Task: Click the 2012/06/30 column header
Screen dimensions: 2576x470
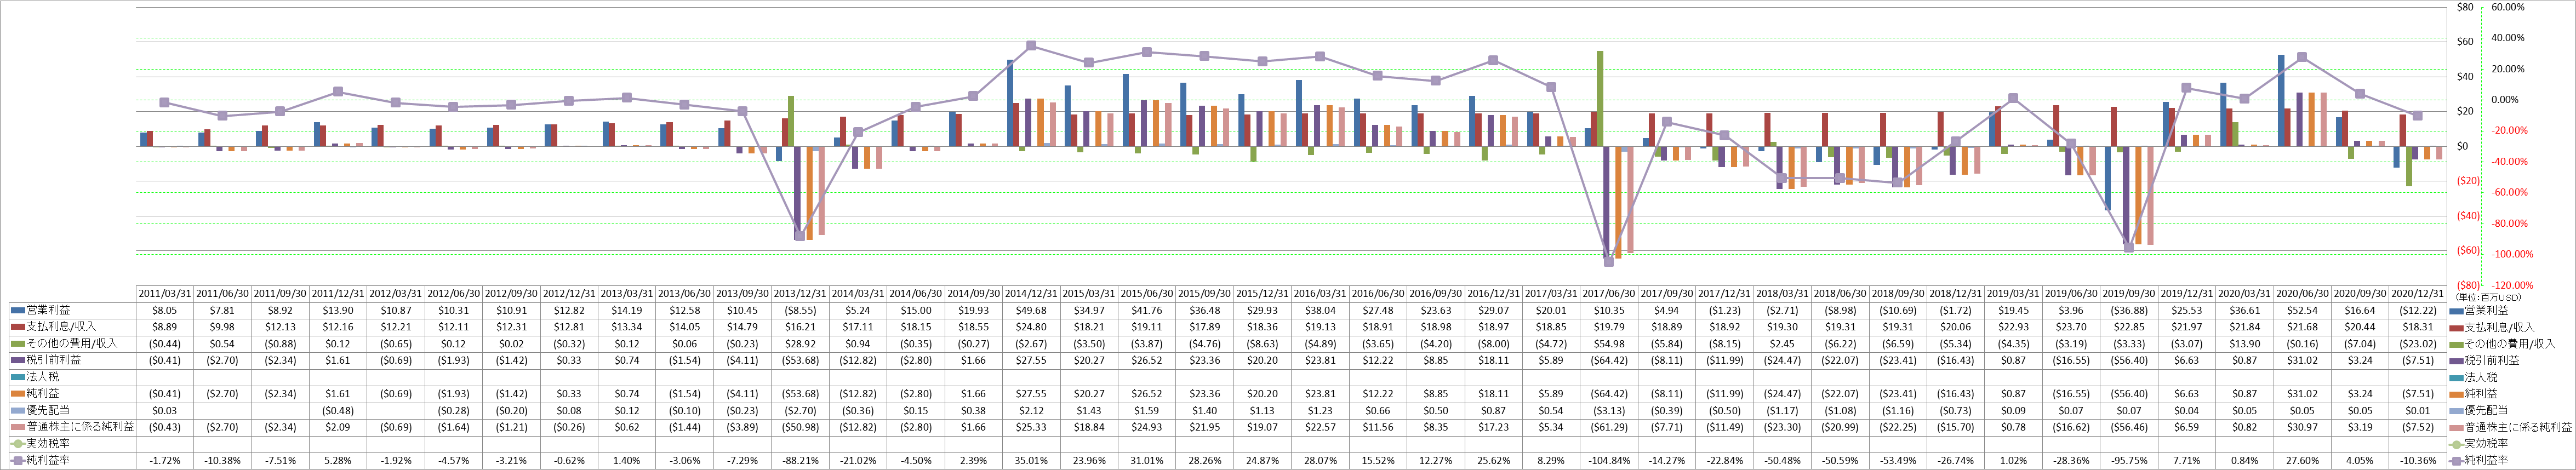Action: [x=454, y=294]
